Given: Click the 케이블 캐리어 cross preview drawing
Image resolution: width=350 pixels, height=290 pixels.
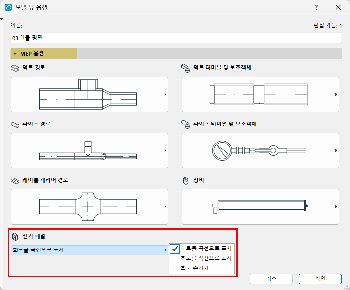Looking at the screenshot, I should pyautogui.click(x=88, y=207).
